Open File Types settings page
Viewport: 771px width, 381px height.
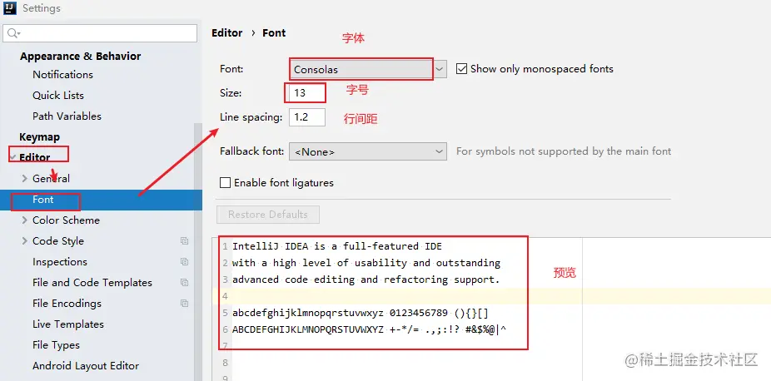click(56, 345)
